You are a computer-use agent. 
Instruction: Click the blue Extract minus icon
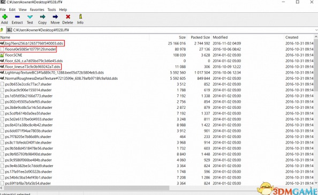click(x=17, y=17)
